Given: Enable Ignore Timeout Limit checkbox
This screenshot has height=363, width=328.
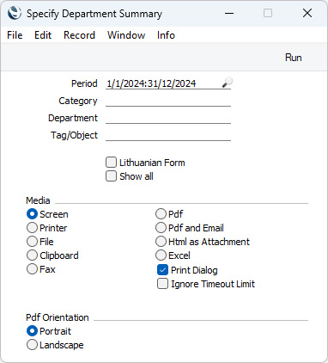Looking at the screenshot, I should pyautogui.click(x=162, y=284).
